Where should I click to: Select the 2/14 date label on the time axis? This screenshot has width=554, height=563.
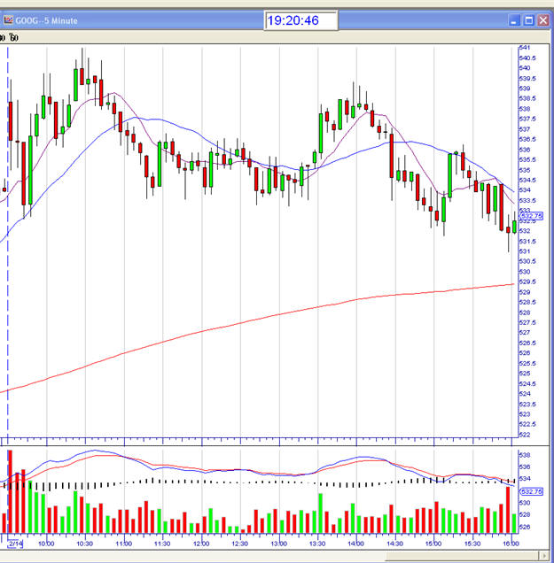point(15,544)
